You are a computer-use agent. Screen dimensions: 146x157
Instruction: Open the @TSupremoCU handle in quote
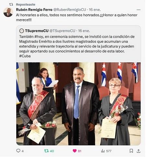(x=62, y=31)
